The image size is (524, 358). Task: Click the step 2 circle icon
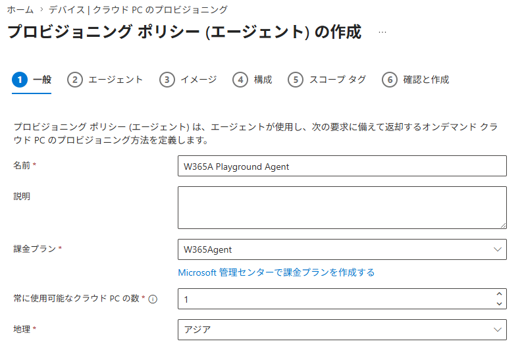(75, 80)
